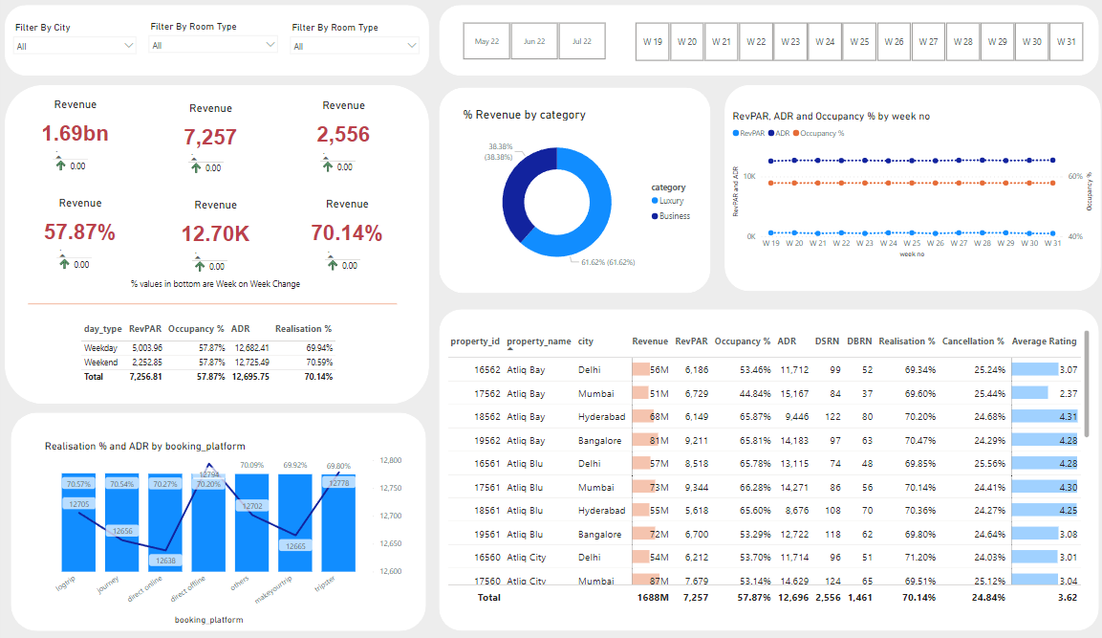
Task: Toggle the W 31 week slicer
Action: click(1066, 42)
